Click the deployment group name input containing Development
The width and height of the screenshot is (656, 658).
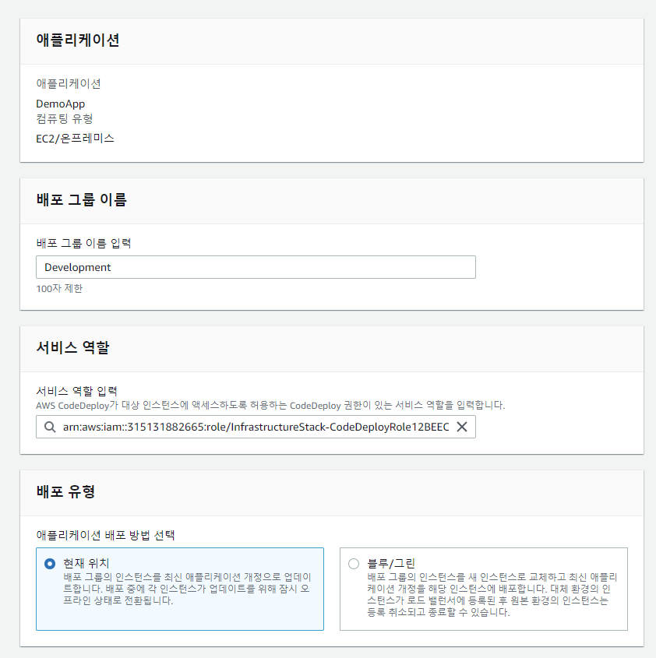(x=256, y=267)
